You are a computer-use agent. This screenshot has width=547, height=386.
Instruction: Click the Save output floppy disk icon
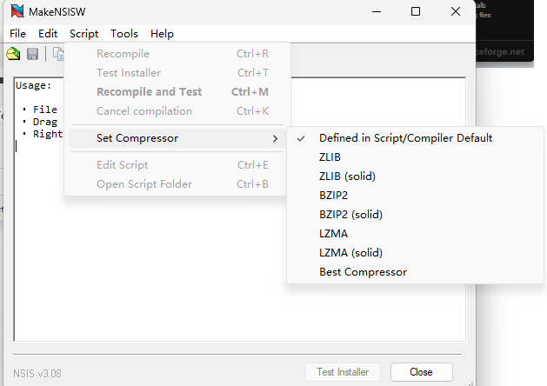coord(33,54)
